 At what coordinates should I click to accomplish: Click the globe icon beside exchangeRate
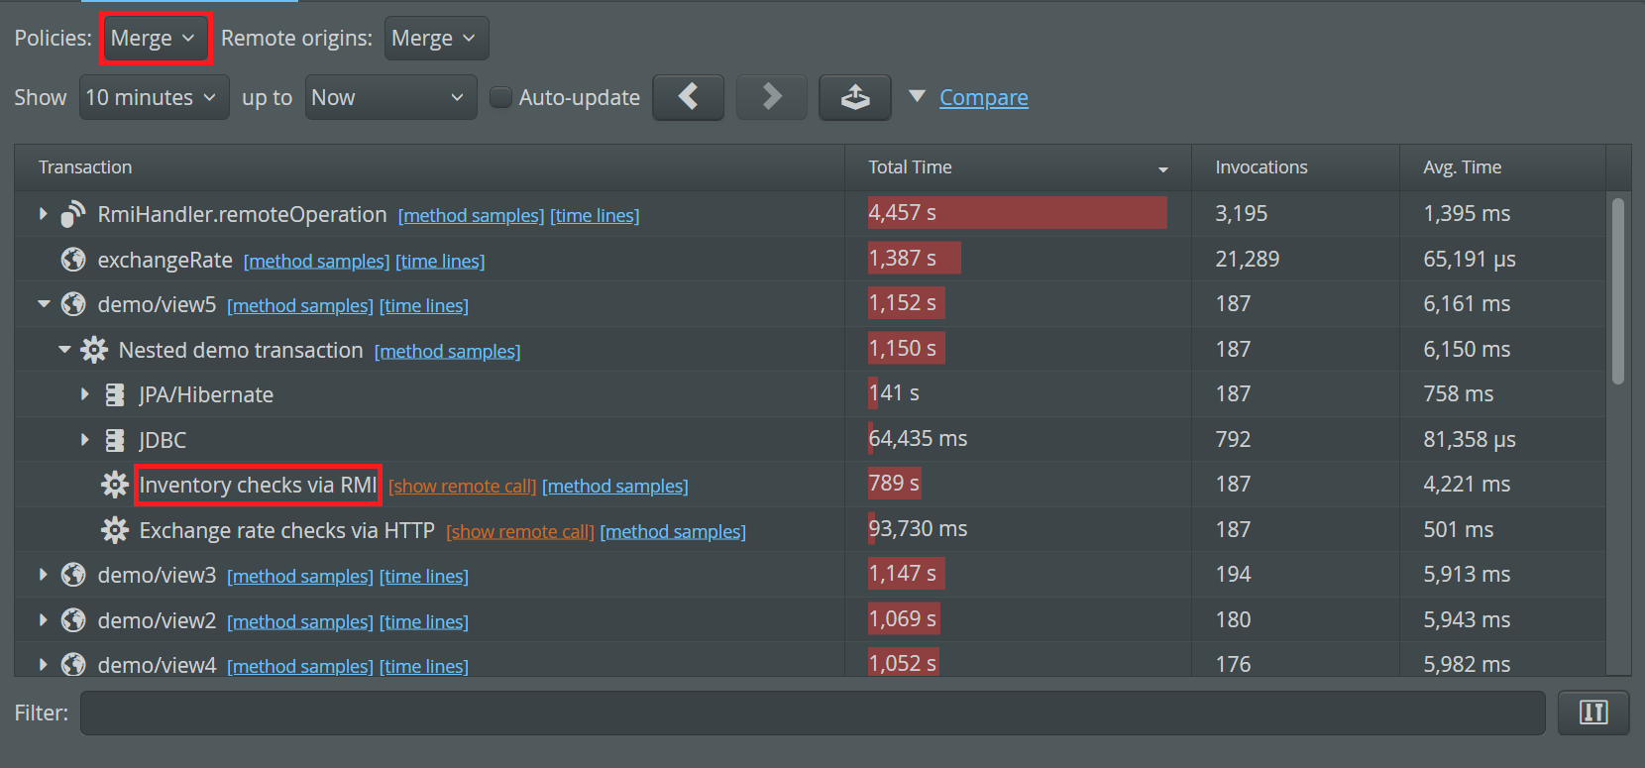pyautogui.click(x=73, y=260)
